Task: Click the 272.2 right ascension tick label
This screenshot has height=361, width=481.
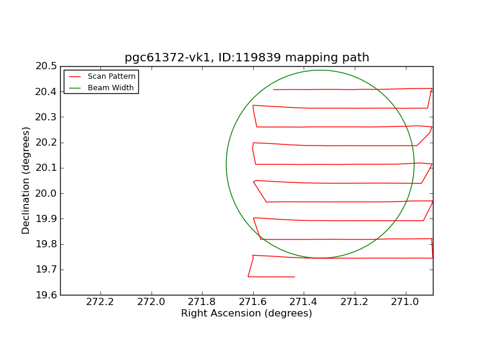Action: click(100, 302)
